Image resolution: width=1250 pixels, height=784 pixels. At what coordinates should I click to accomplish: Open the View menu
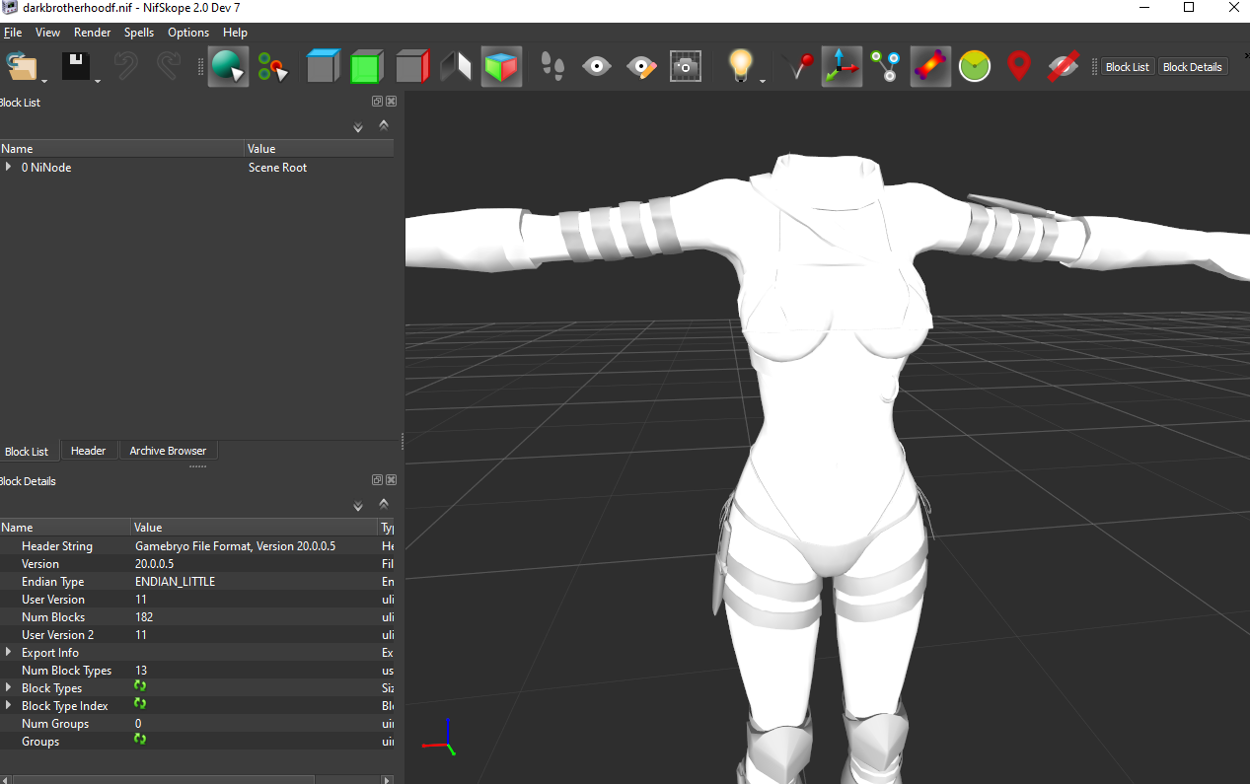pyautogui.click(x=47, y=33)
